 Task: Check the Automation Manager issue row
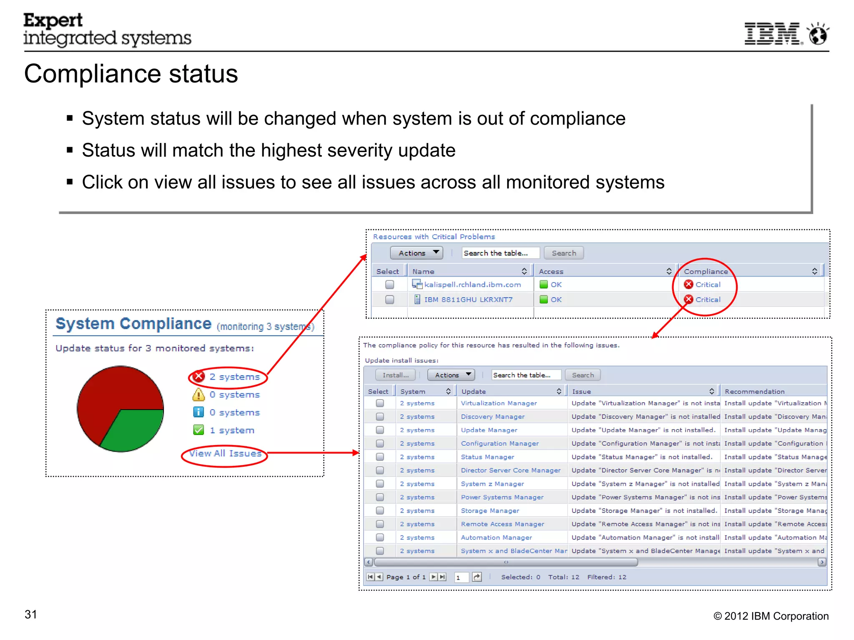coord(380,537)
